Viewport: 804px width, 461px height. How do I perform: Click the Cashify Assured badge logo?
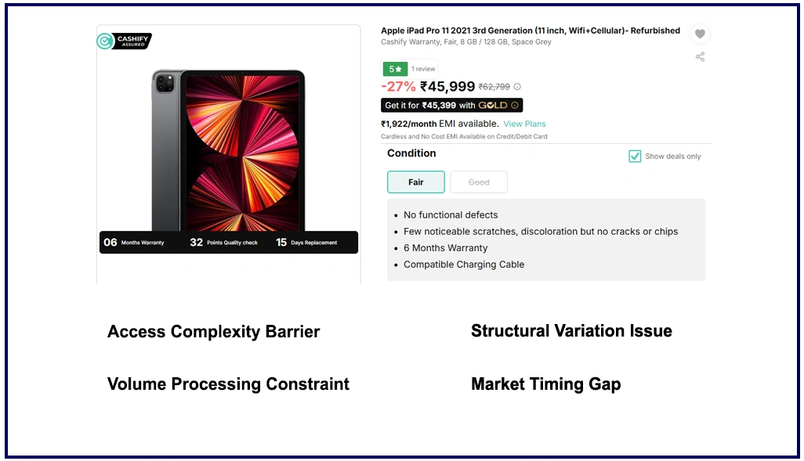point(124,41)
